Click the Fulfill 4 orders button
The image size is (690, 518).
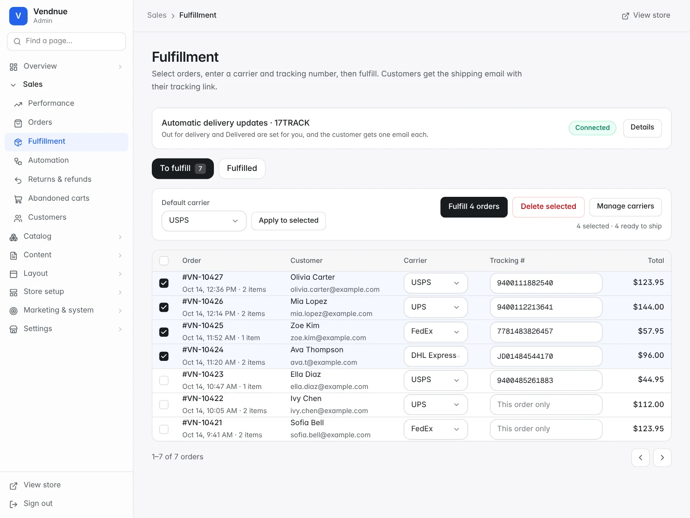coord(474,207)
